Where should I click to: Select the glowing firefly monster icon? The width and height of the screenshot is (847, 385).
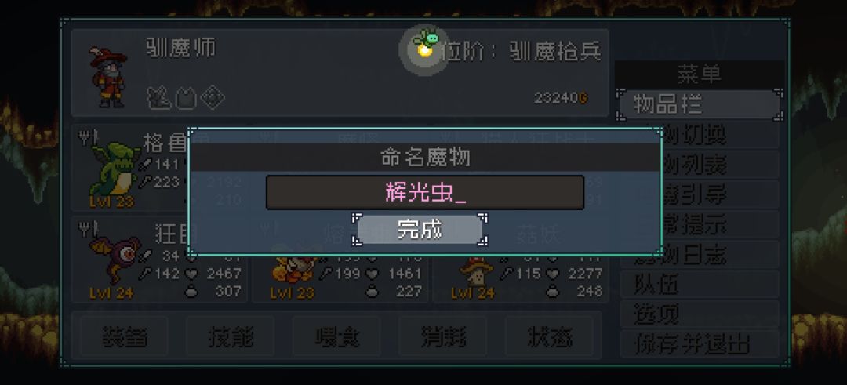[426, 44]
